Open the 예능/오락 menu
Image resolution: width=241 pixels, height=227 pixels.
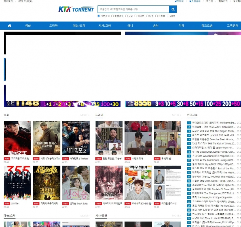click(79, 26)
